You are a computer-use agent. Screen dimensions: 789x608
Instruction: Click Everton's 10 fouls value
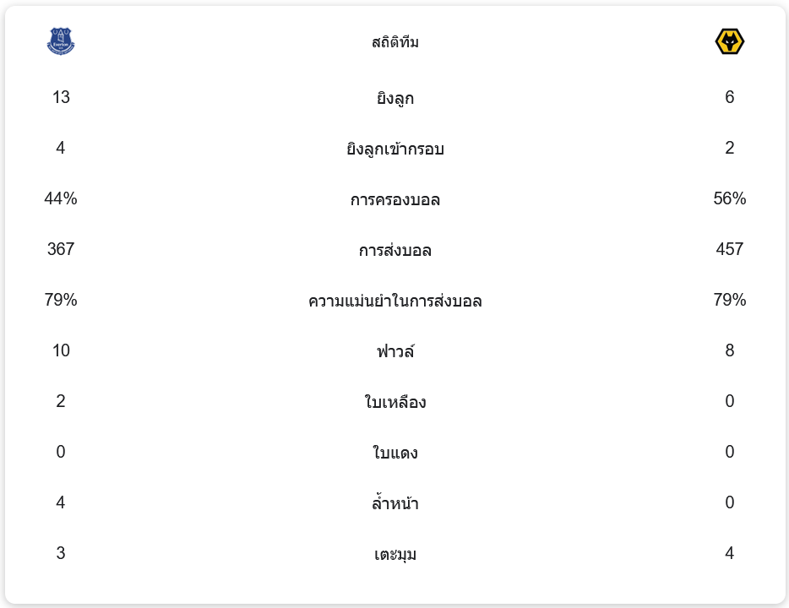coord(61,350)
